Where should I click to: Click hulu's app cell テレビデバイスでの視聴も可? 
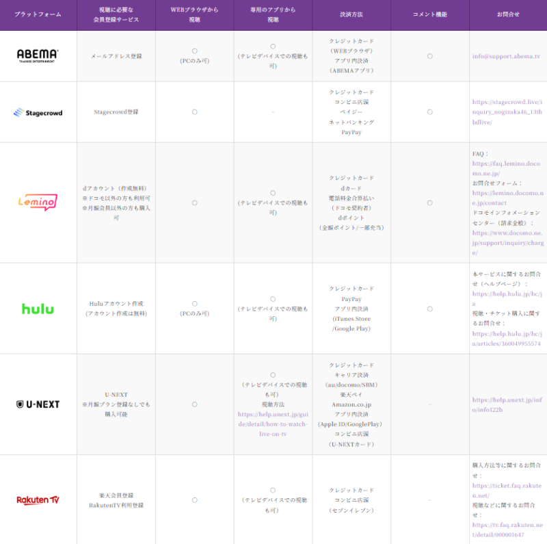pyautogui.click(x=273, y=309)
